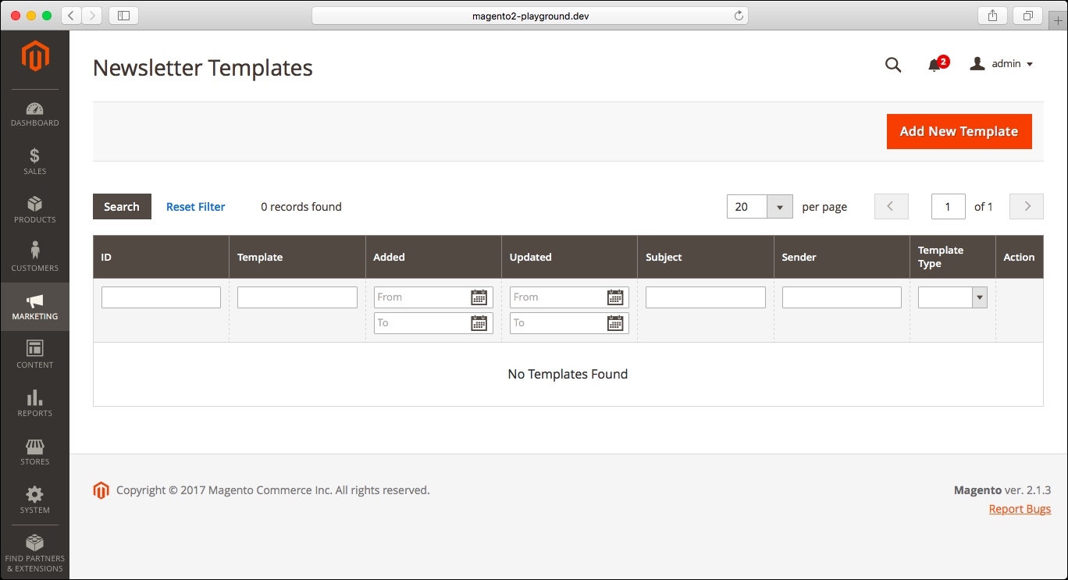Open the Customers menu

click(x=34, y=259)
